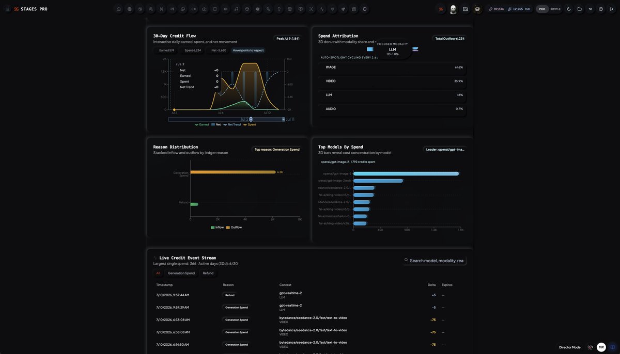Open the lightbulb icon in toolbar
The width and height of the screenshot is (620, 354).
click(x=279, y=9)
